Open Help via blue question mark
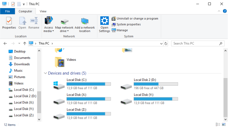This screenshot has height=128, width=228. [225, 11]
